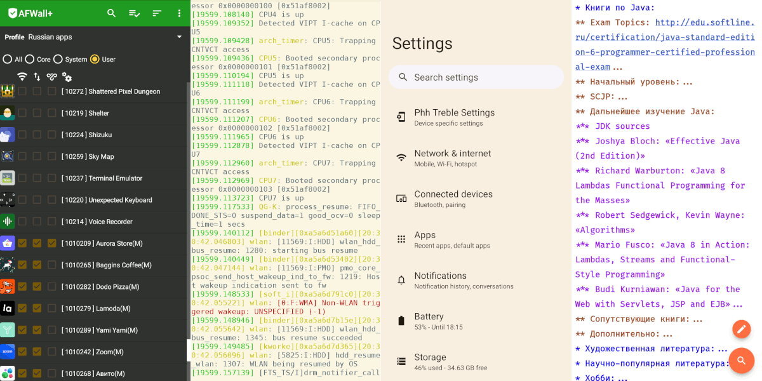Screen dimensions: 762x381
Task: Click the Авито(М) app row label
Action: (x=93, y=373)
